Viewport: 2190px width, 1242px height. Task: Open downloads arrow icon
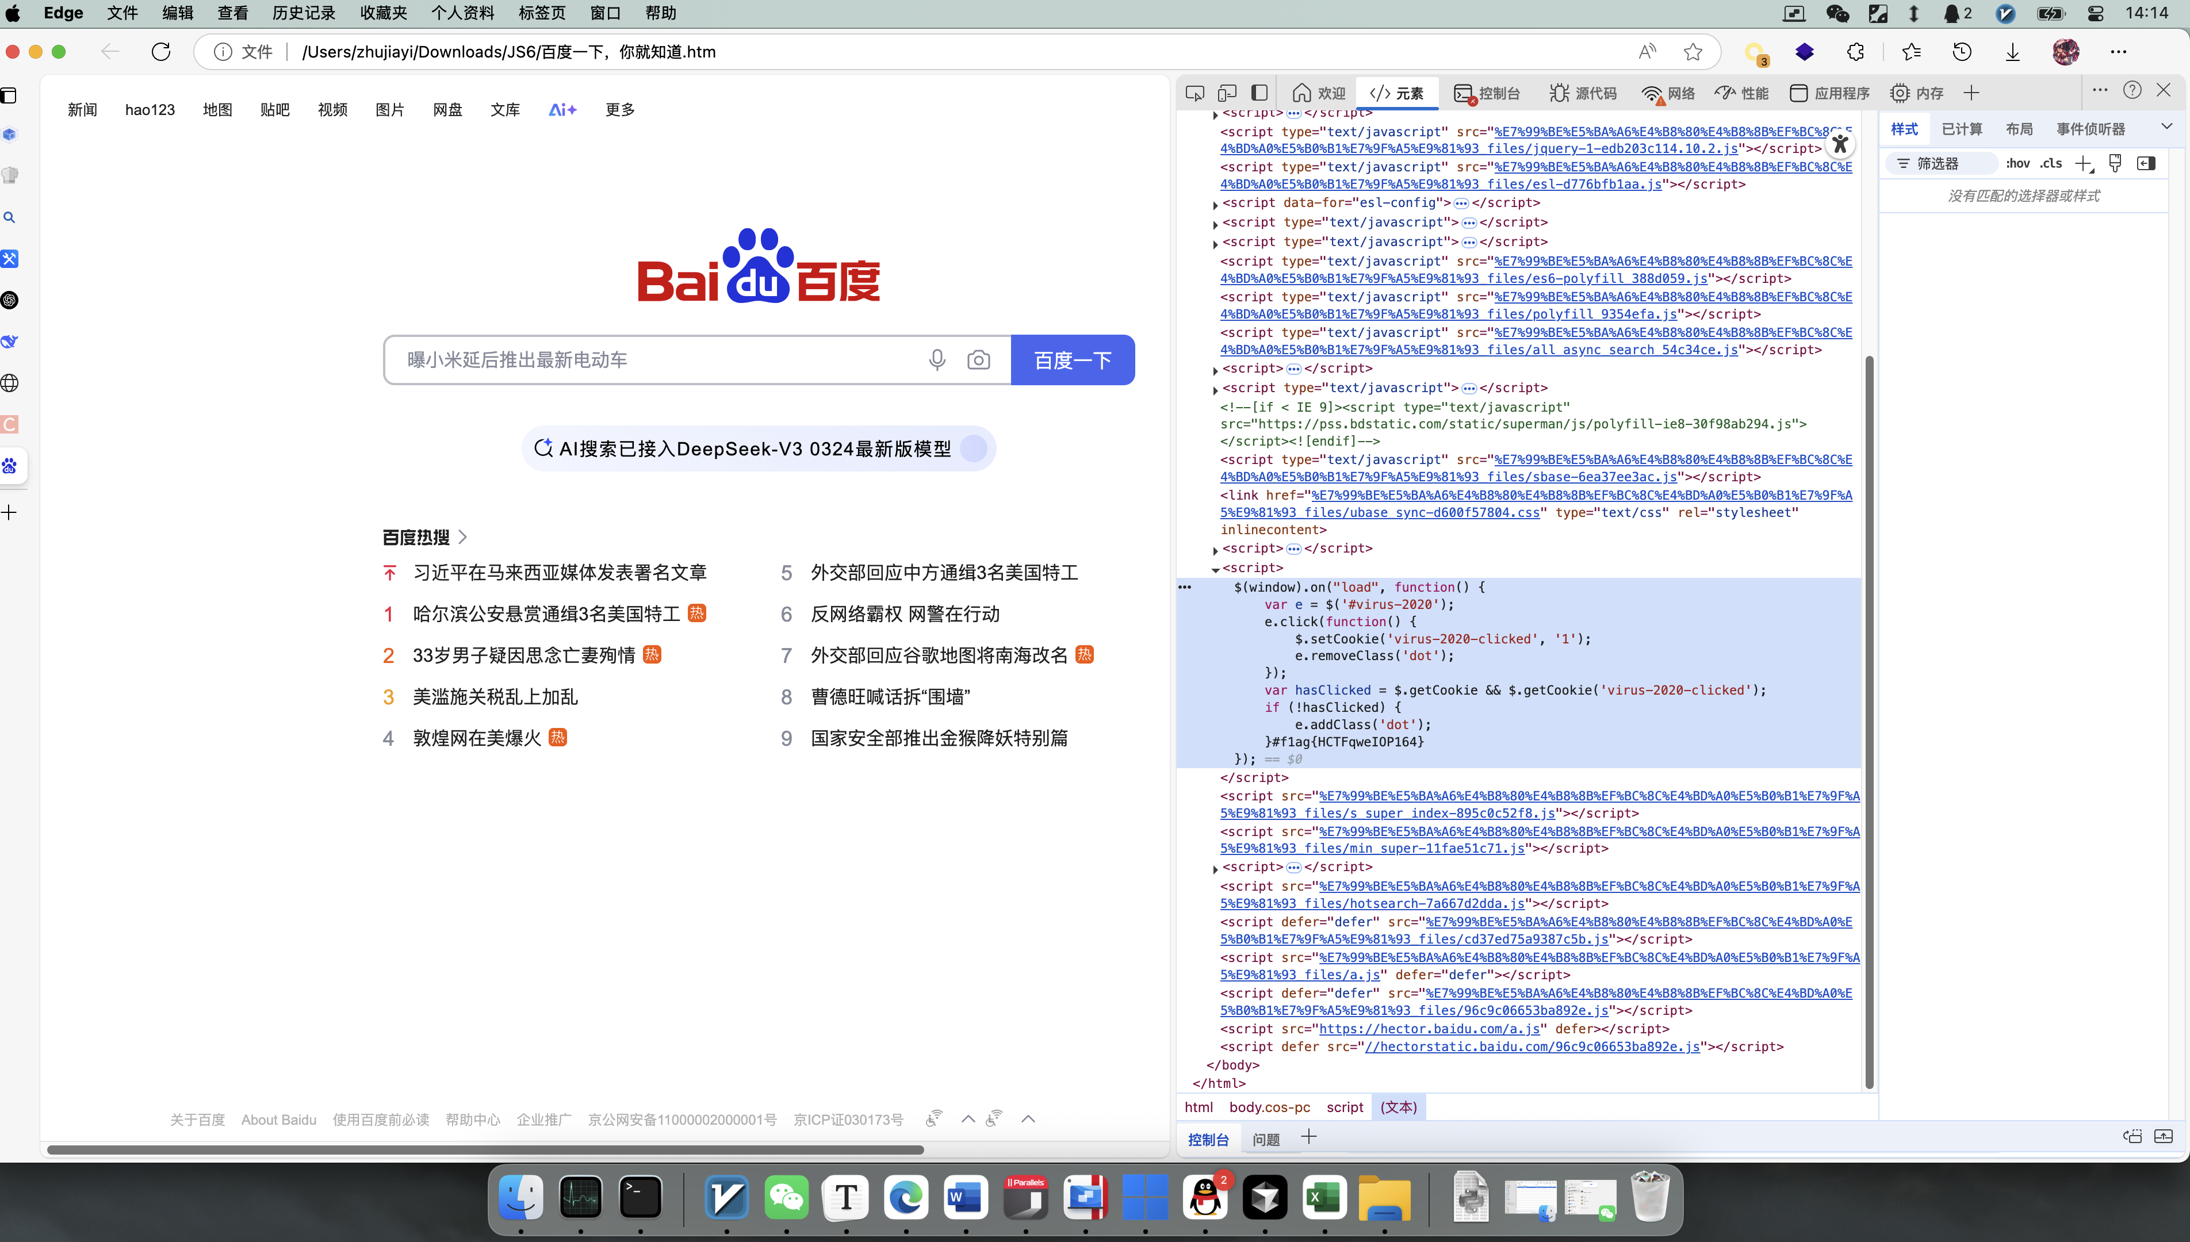tap(2012, 52)
